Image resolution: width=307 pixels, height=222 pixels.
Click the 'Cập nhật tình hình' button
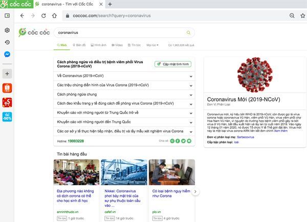[173, 64]
